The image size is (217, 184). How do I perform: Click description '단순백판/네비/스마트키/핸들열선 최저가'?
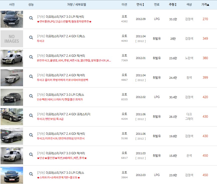point(60,99)
